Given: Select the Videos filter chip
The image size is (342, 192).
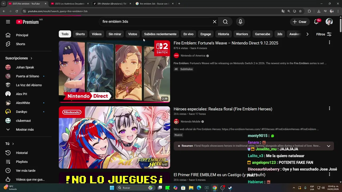Looking at the screenshot, I should tap(97, 34).
